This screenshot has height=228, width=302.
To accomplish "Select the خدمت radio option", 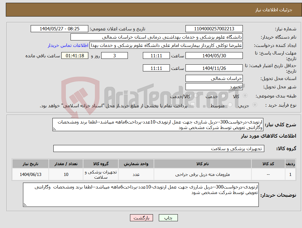I will [223, 96].
